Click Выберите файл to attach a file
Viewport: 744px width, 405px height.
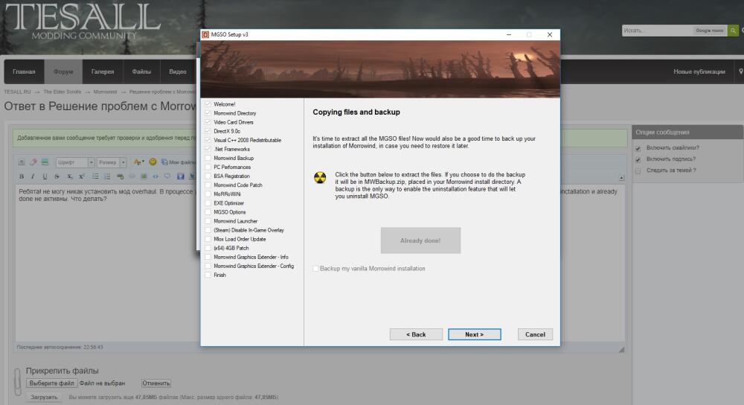[x=52, y=383]
